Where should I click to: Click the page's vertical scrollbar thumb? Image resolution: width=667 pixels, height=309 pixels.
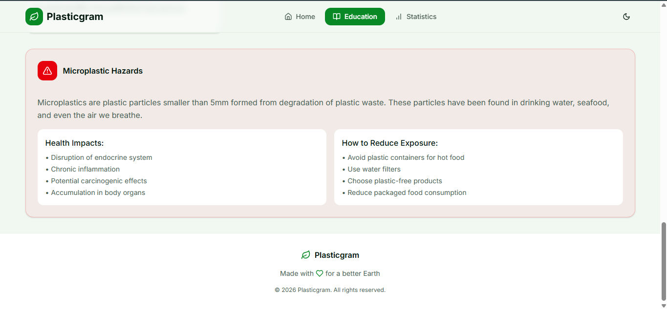pos(663,261)
